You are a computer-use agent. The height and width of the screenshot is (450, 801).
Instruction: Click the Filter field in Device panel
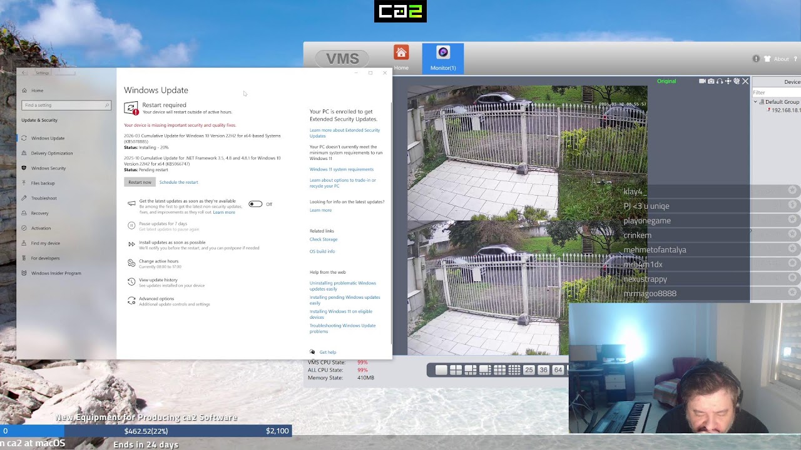click(776, 92)
